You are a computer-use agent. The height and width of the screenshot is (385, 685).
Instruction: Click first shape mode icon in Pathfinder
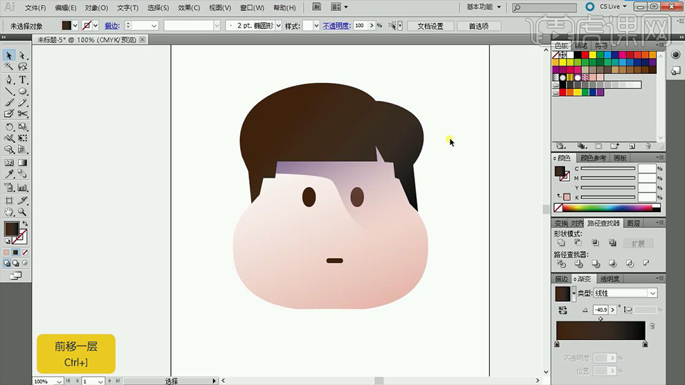tap(560, 243)
